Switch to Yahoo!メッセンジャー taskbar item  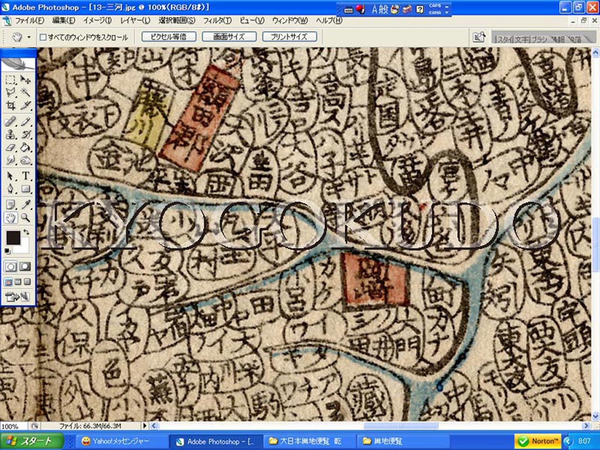(x=122, y=441)
